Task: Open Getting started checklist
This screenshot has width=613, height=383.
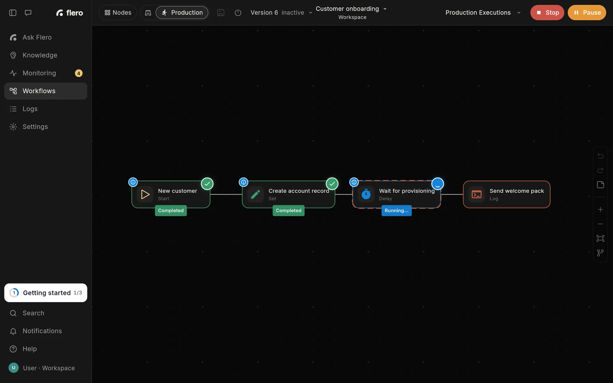Action: point(46,293)
